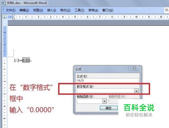Open the 表格(A) menu
169x128 pixels.
93,10
